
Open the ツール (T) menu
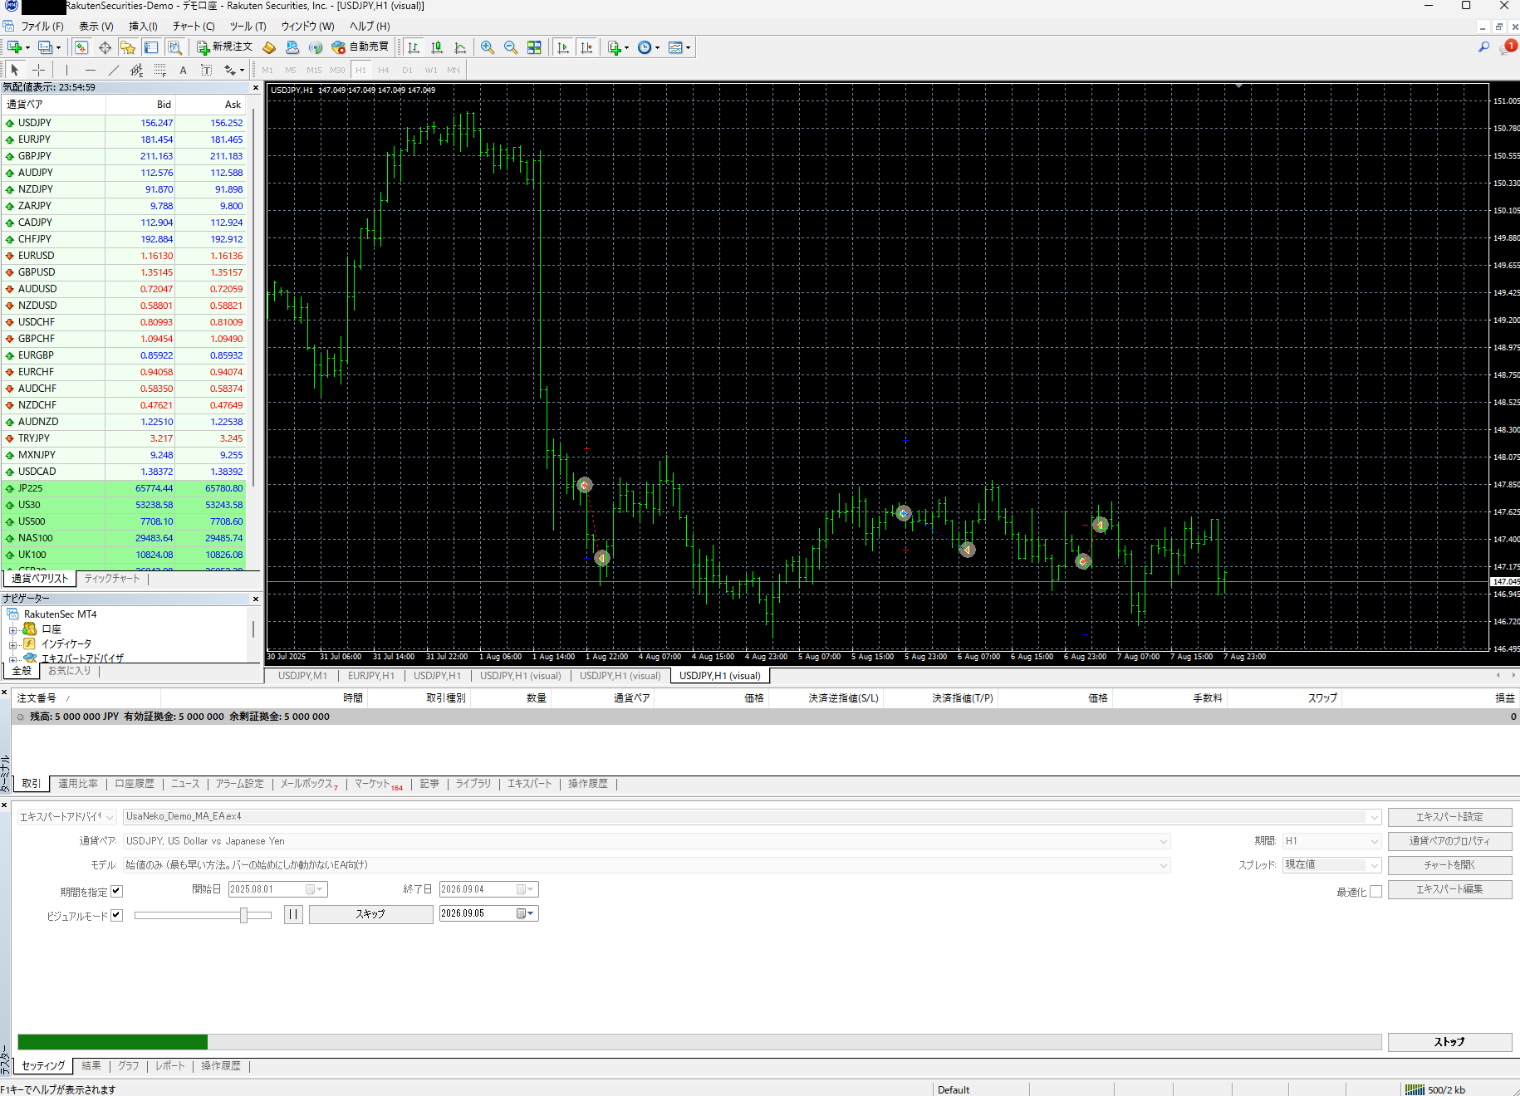[x=248, y=27]
